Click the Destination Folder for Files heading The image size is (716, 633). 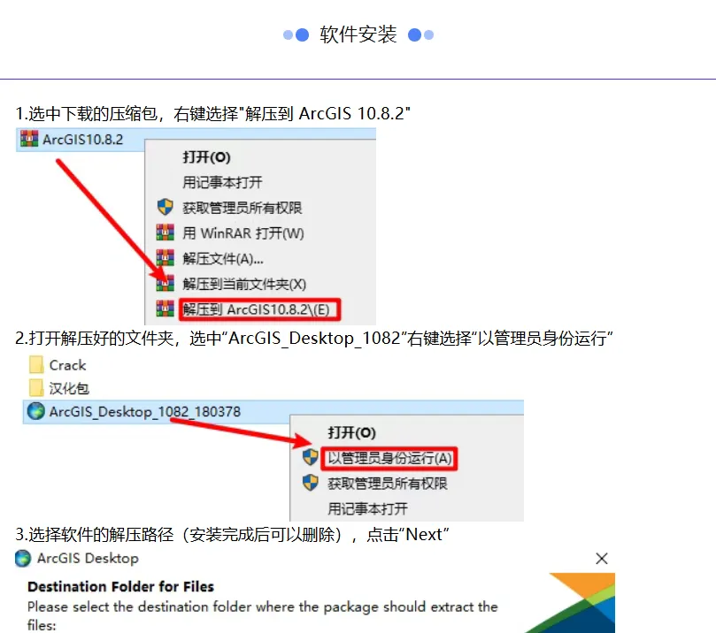[x=120, y=586]
